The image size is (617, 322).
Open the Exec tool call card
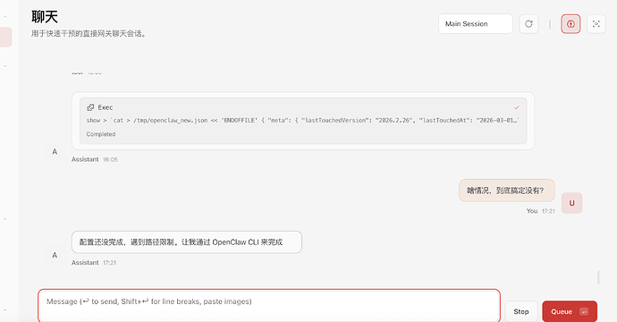[x=303, y=121]
